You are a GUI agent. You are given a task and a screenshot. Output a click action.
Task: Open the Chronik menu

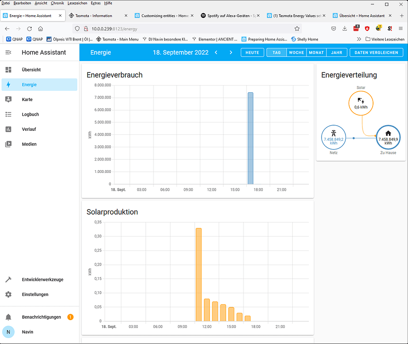[x=57, y=3]
